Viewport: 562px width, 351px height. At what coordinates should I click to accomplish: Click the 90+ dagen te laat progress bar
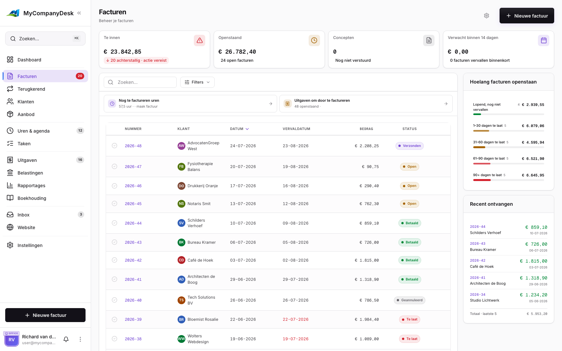pos(508,180)
